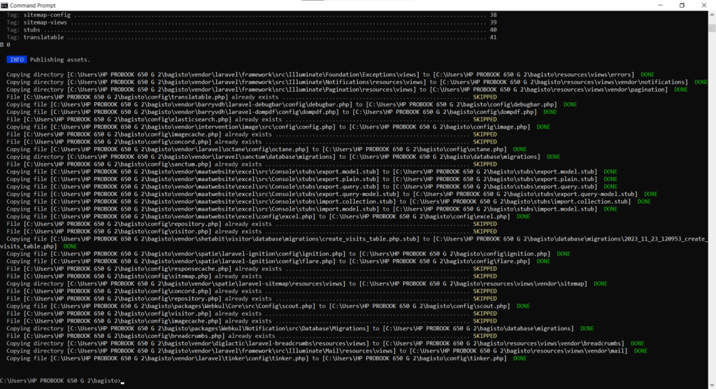Click the sitemap-views tag line
Viewport: 716px width, 389px height.
(x=41, y=22)
